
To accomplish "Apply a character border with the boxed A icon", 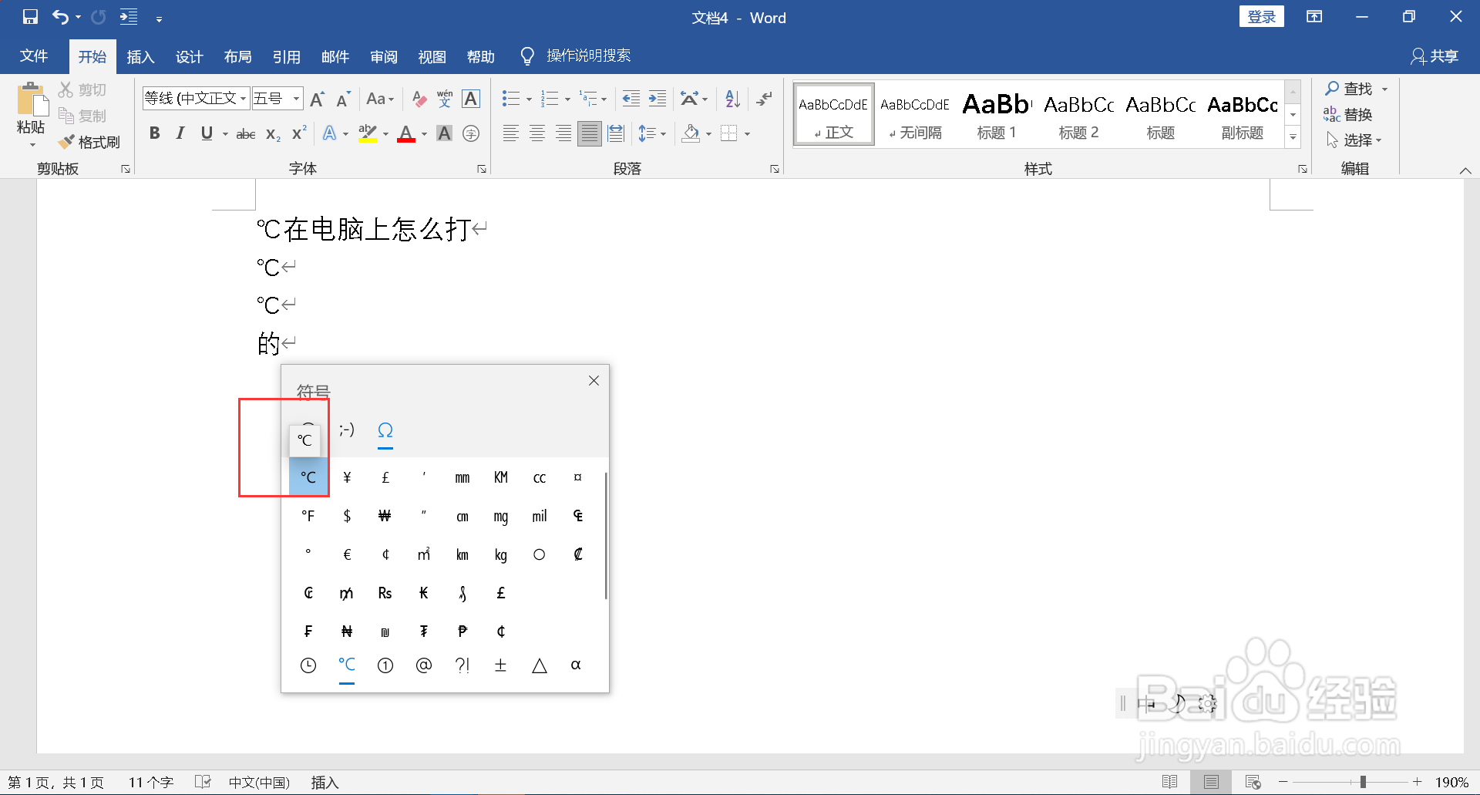I will pyautogui.click(x=471, y=99).
